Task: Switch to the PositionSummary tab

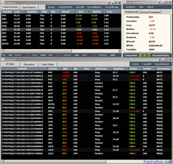Action: 10,7
